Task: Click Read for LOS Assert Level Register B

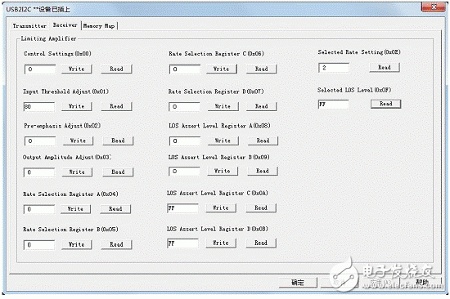Action: pos(263,171)
